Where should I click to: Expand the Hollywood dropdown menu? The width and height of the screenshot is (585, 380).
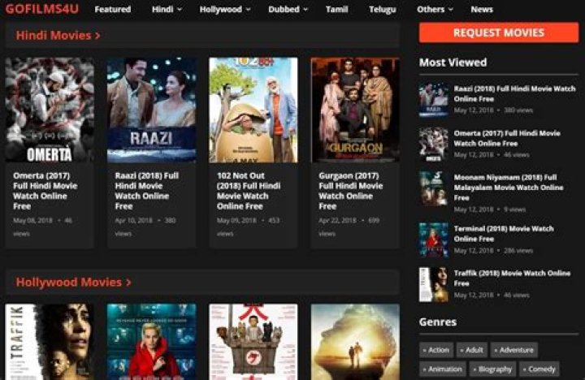click(x=225, y=10)
